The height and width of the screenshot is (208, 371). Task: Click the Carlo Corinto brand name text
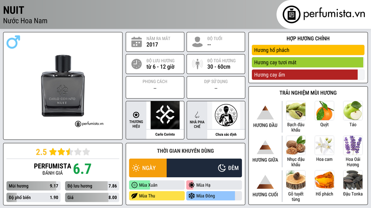coord(165,134)
